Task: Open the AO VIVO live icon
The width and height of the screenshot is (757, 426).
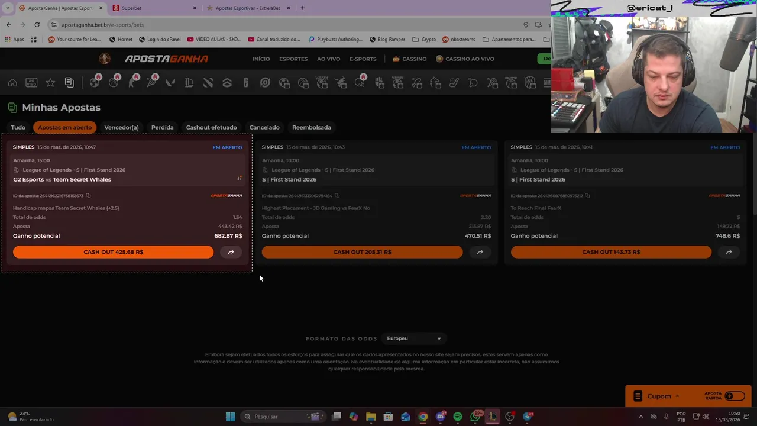Action: pos(31,83)
